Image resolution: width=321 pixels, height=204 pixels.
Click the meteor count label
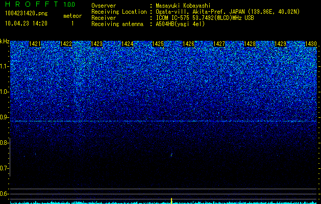point(72,16)
